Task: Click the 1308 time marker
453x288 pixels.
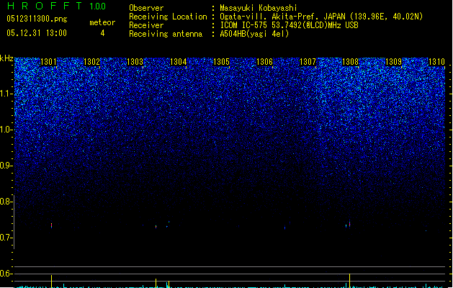Action: pos(351,62)
